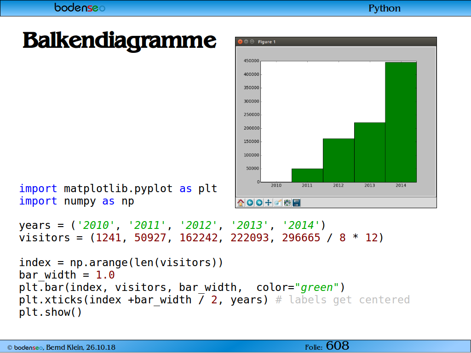Click the 50000 y-axis label
The height and width of the screenshot is (353, 471).
pos(253,168)
